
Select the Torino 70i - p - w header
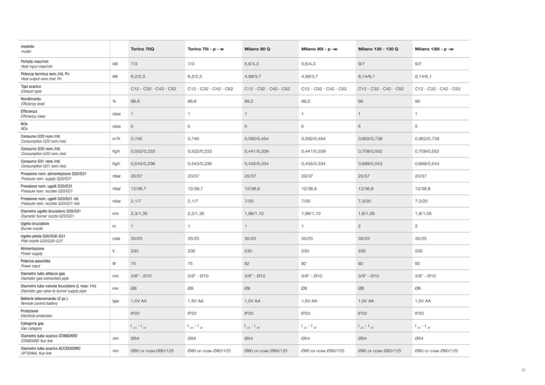(x=205, y=49)
